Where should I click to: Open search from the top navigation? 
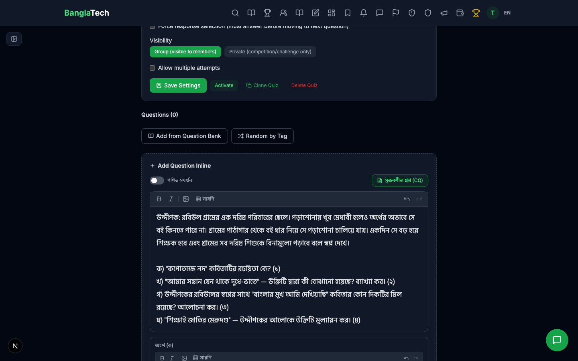tap(235, 13)
